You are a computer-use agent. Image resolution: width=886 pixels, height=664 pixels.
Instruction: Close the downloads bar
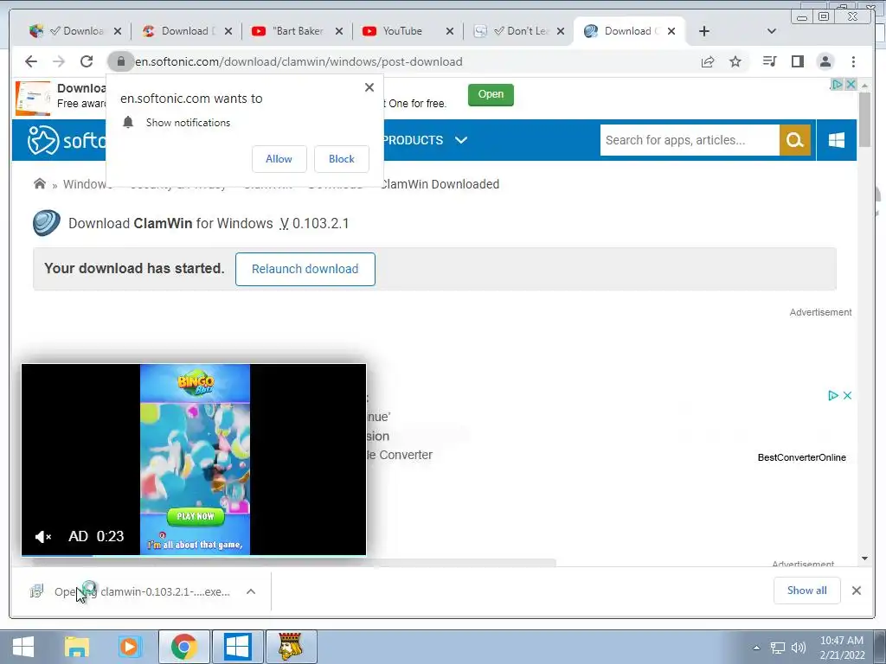coord(856,591)
